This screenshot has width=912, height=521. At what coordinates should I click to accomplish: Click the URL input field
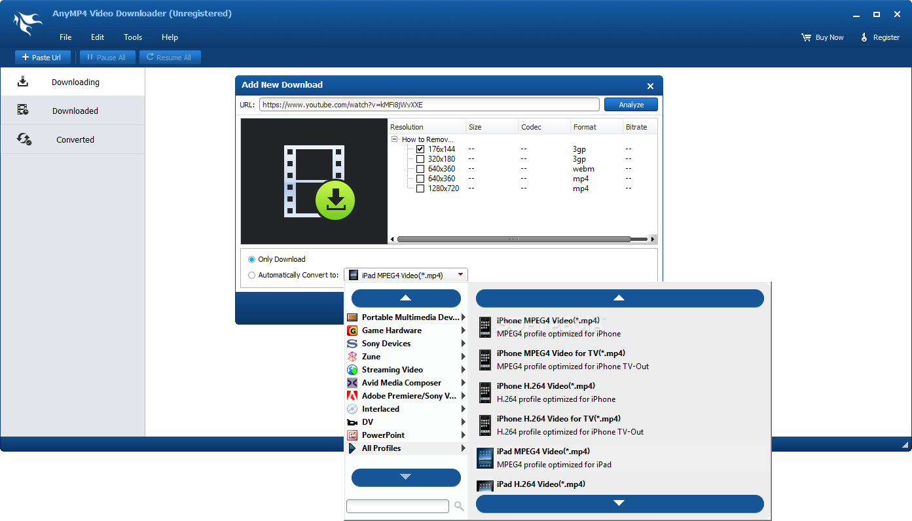pyautogui.click(x=429, y=105)
